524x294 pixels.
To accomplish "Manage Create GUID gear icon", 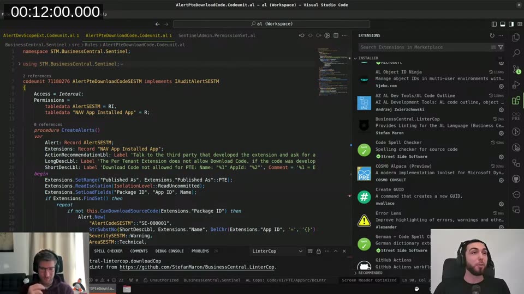I will click(x=501, y=204).
